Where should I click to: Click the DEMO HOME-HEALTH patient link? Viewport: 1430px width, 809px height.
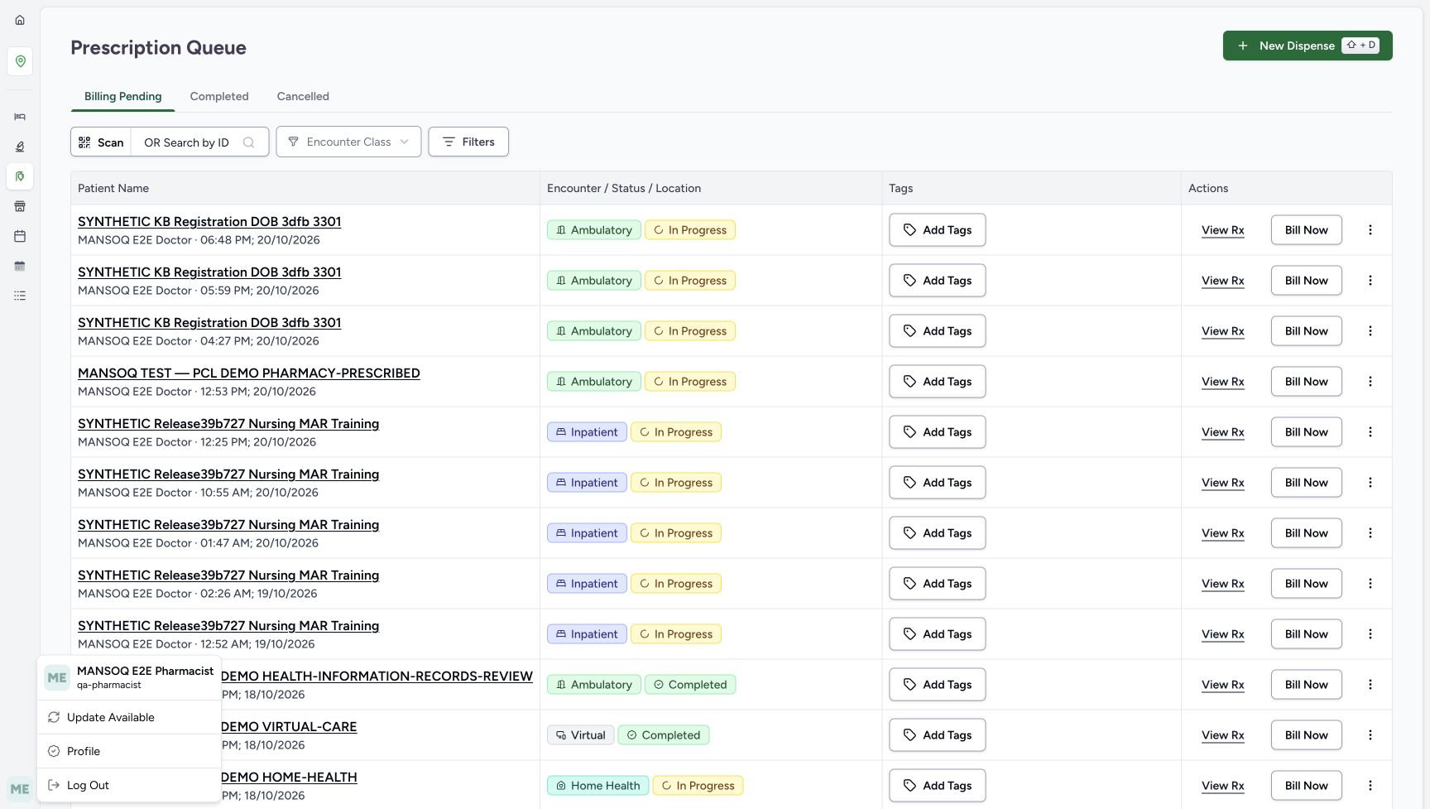289,778
